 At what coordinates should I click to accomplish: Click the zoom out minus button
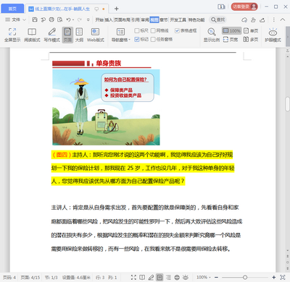pos(216,278)
